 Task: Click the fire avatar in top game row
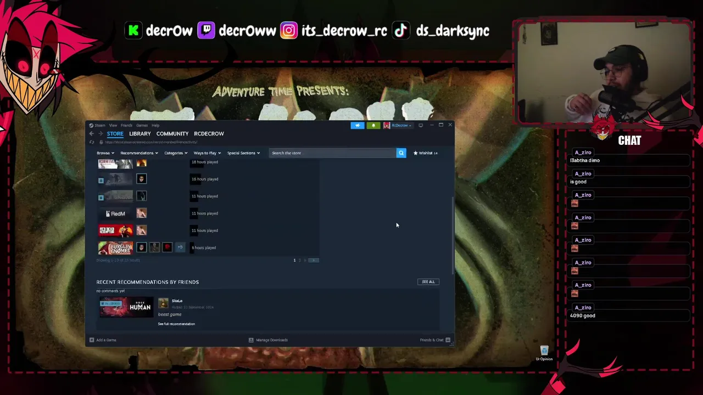pyautogui.click(x=142, y=163)
